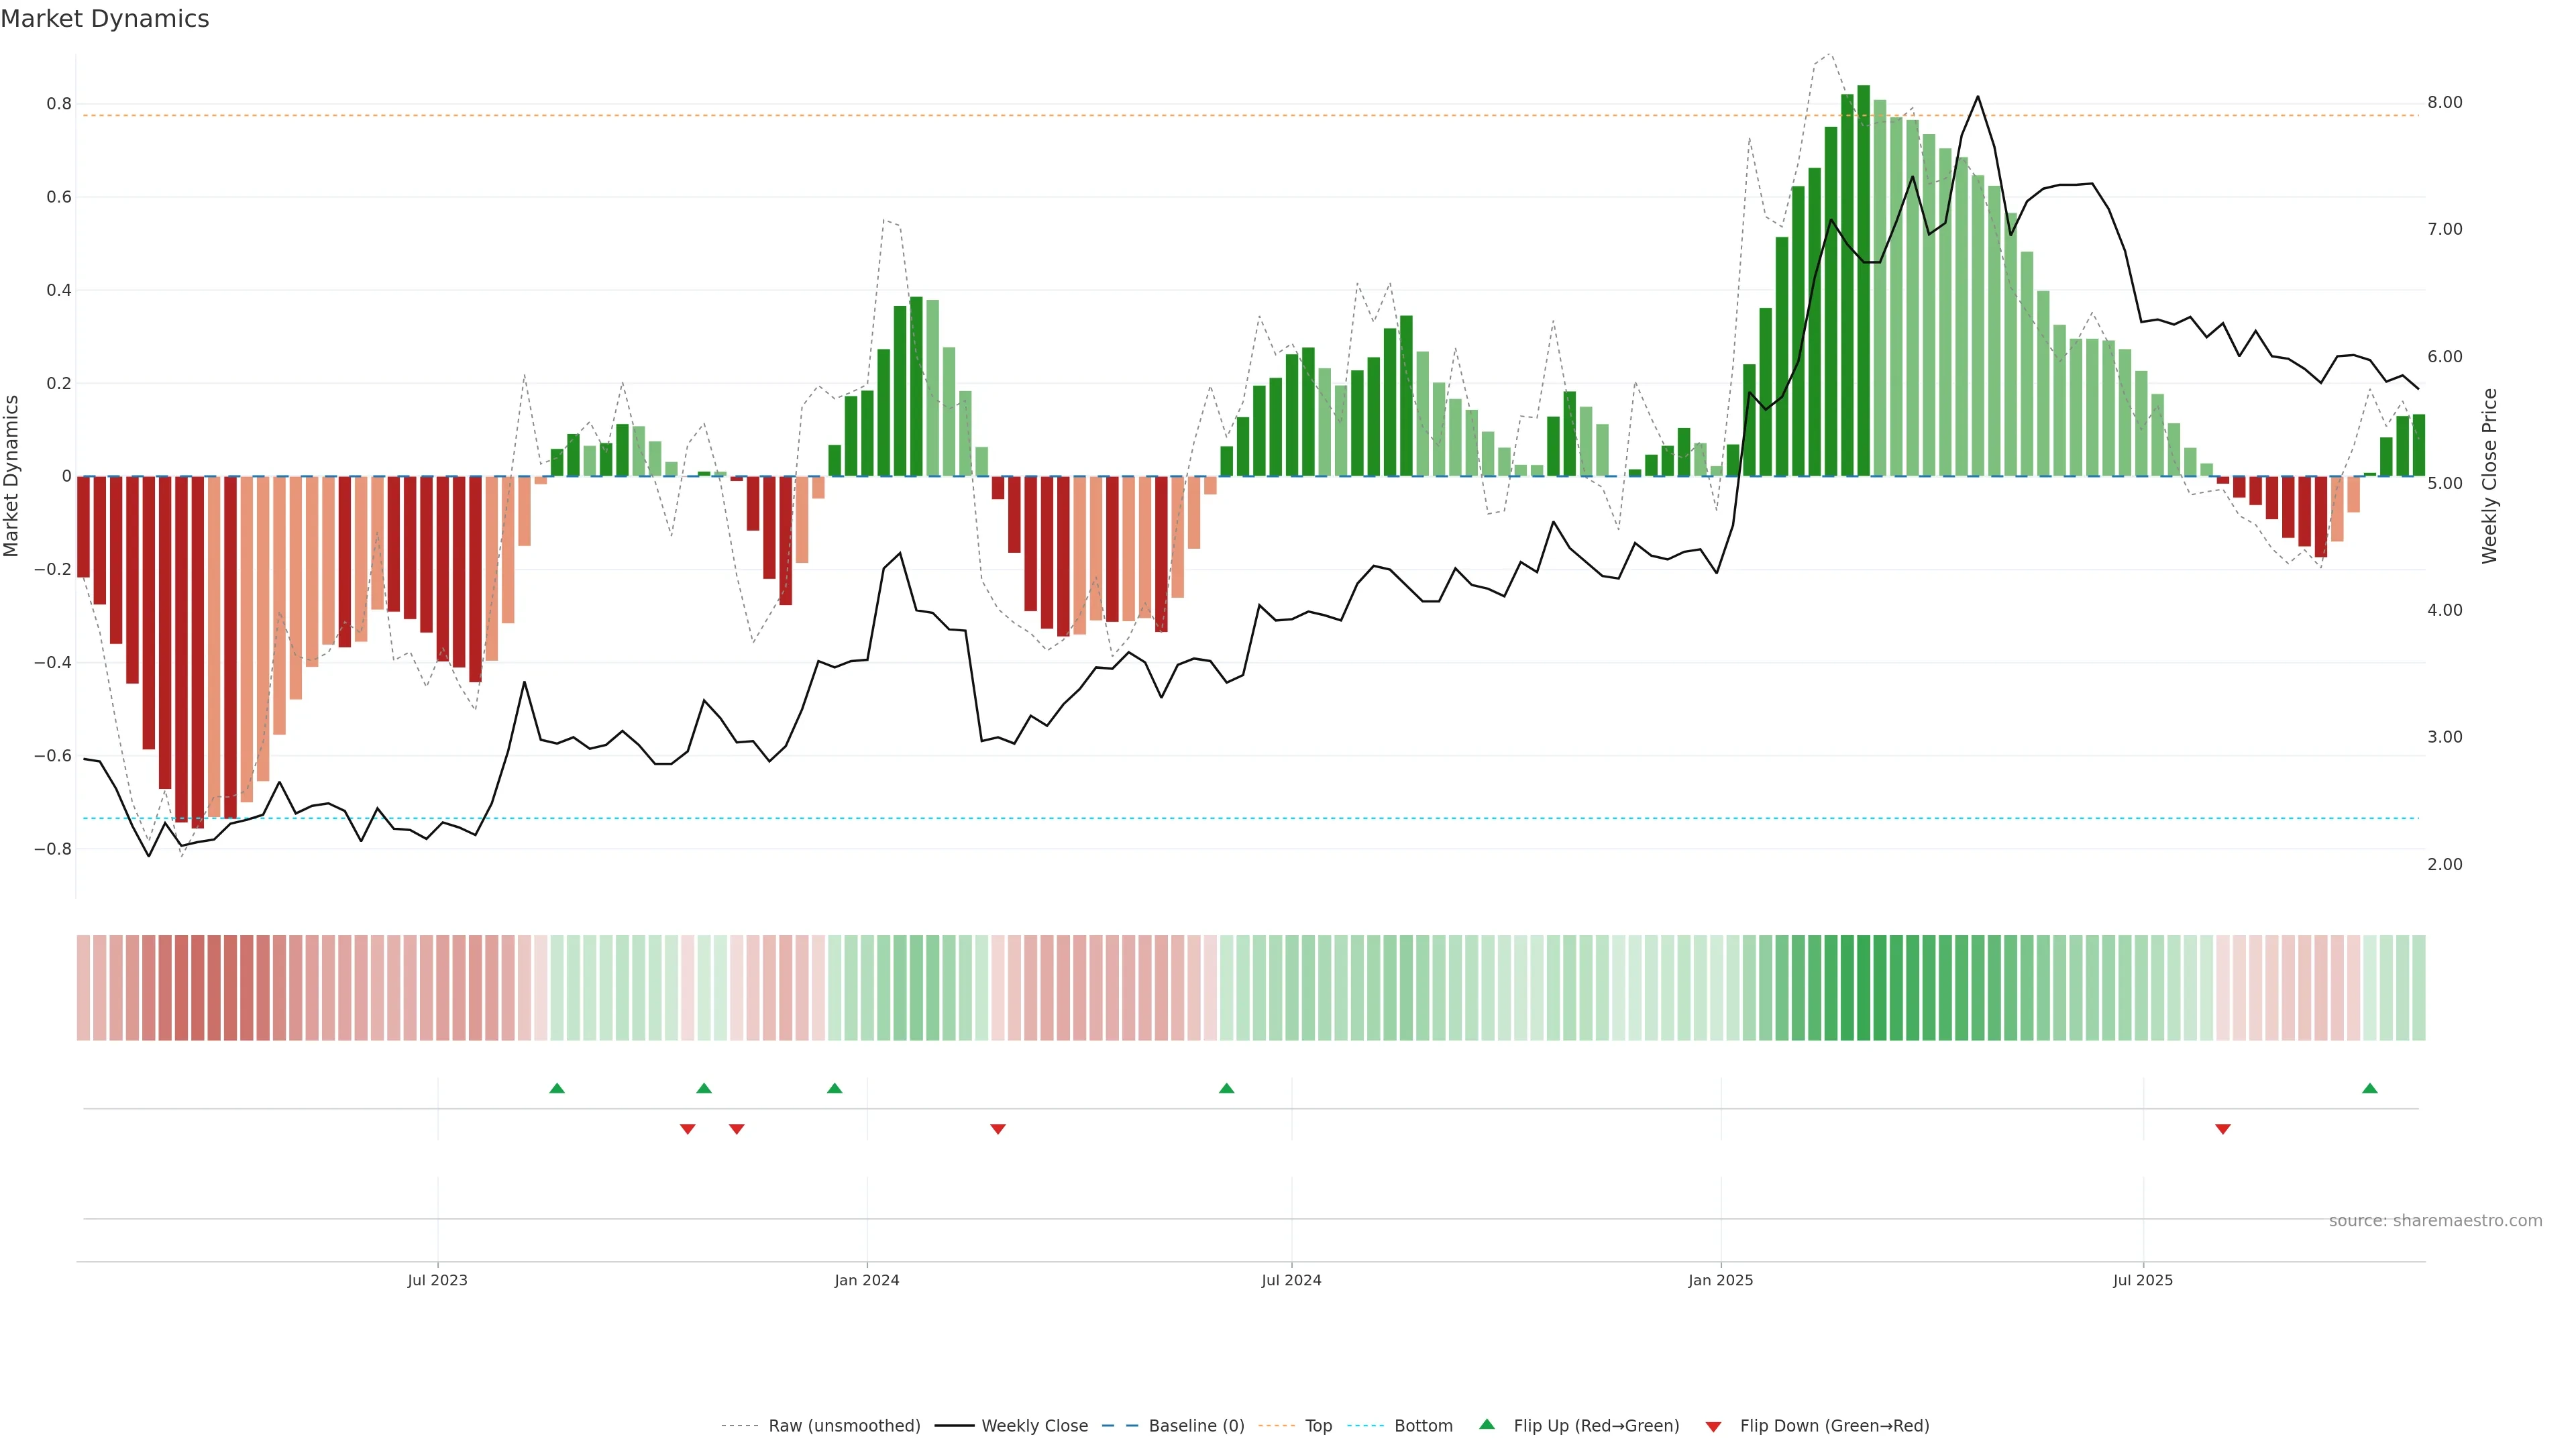Screen dimensions: 2576x1449
Task: Click the Flip Up legend triangle icon
Action: tap(1487, 1425)
